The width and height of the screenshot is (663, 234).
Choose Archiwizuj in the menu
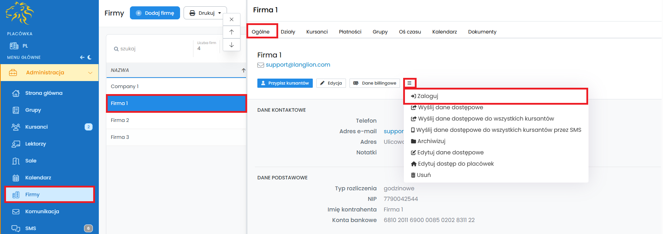click(431, 141)
